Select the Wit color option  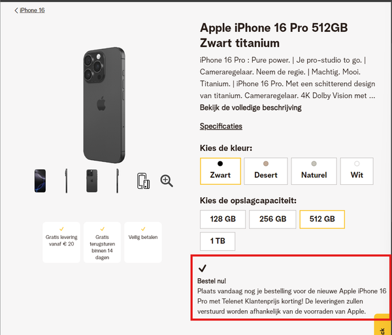point(357,170)
